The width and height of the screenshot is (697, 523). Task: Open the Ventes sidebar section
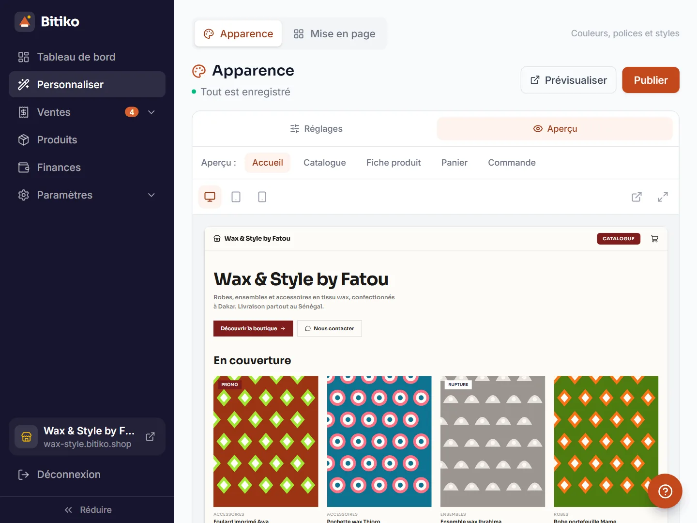pyautogui.click(x=87, y=112)
